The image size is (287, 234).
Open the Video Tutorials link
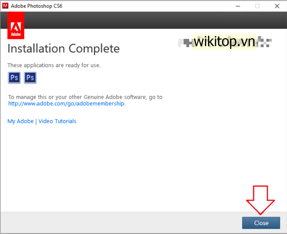(x=57, y=121)
